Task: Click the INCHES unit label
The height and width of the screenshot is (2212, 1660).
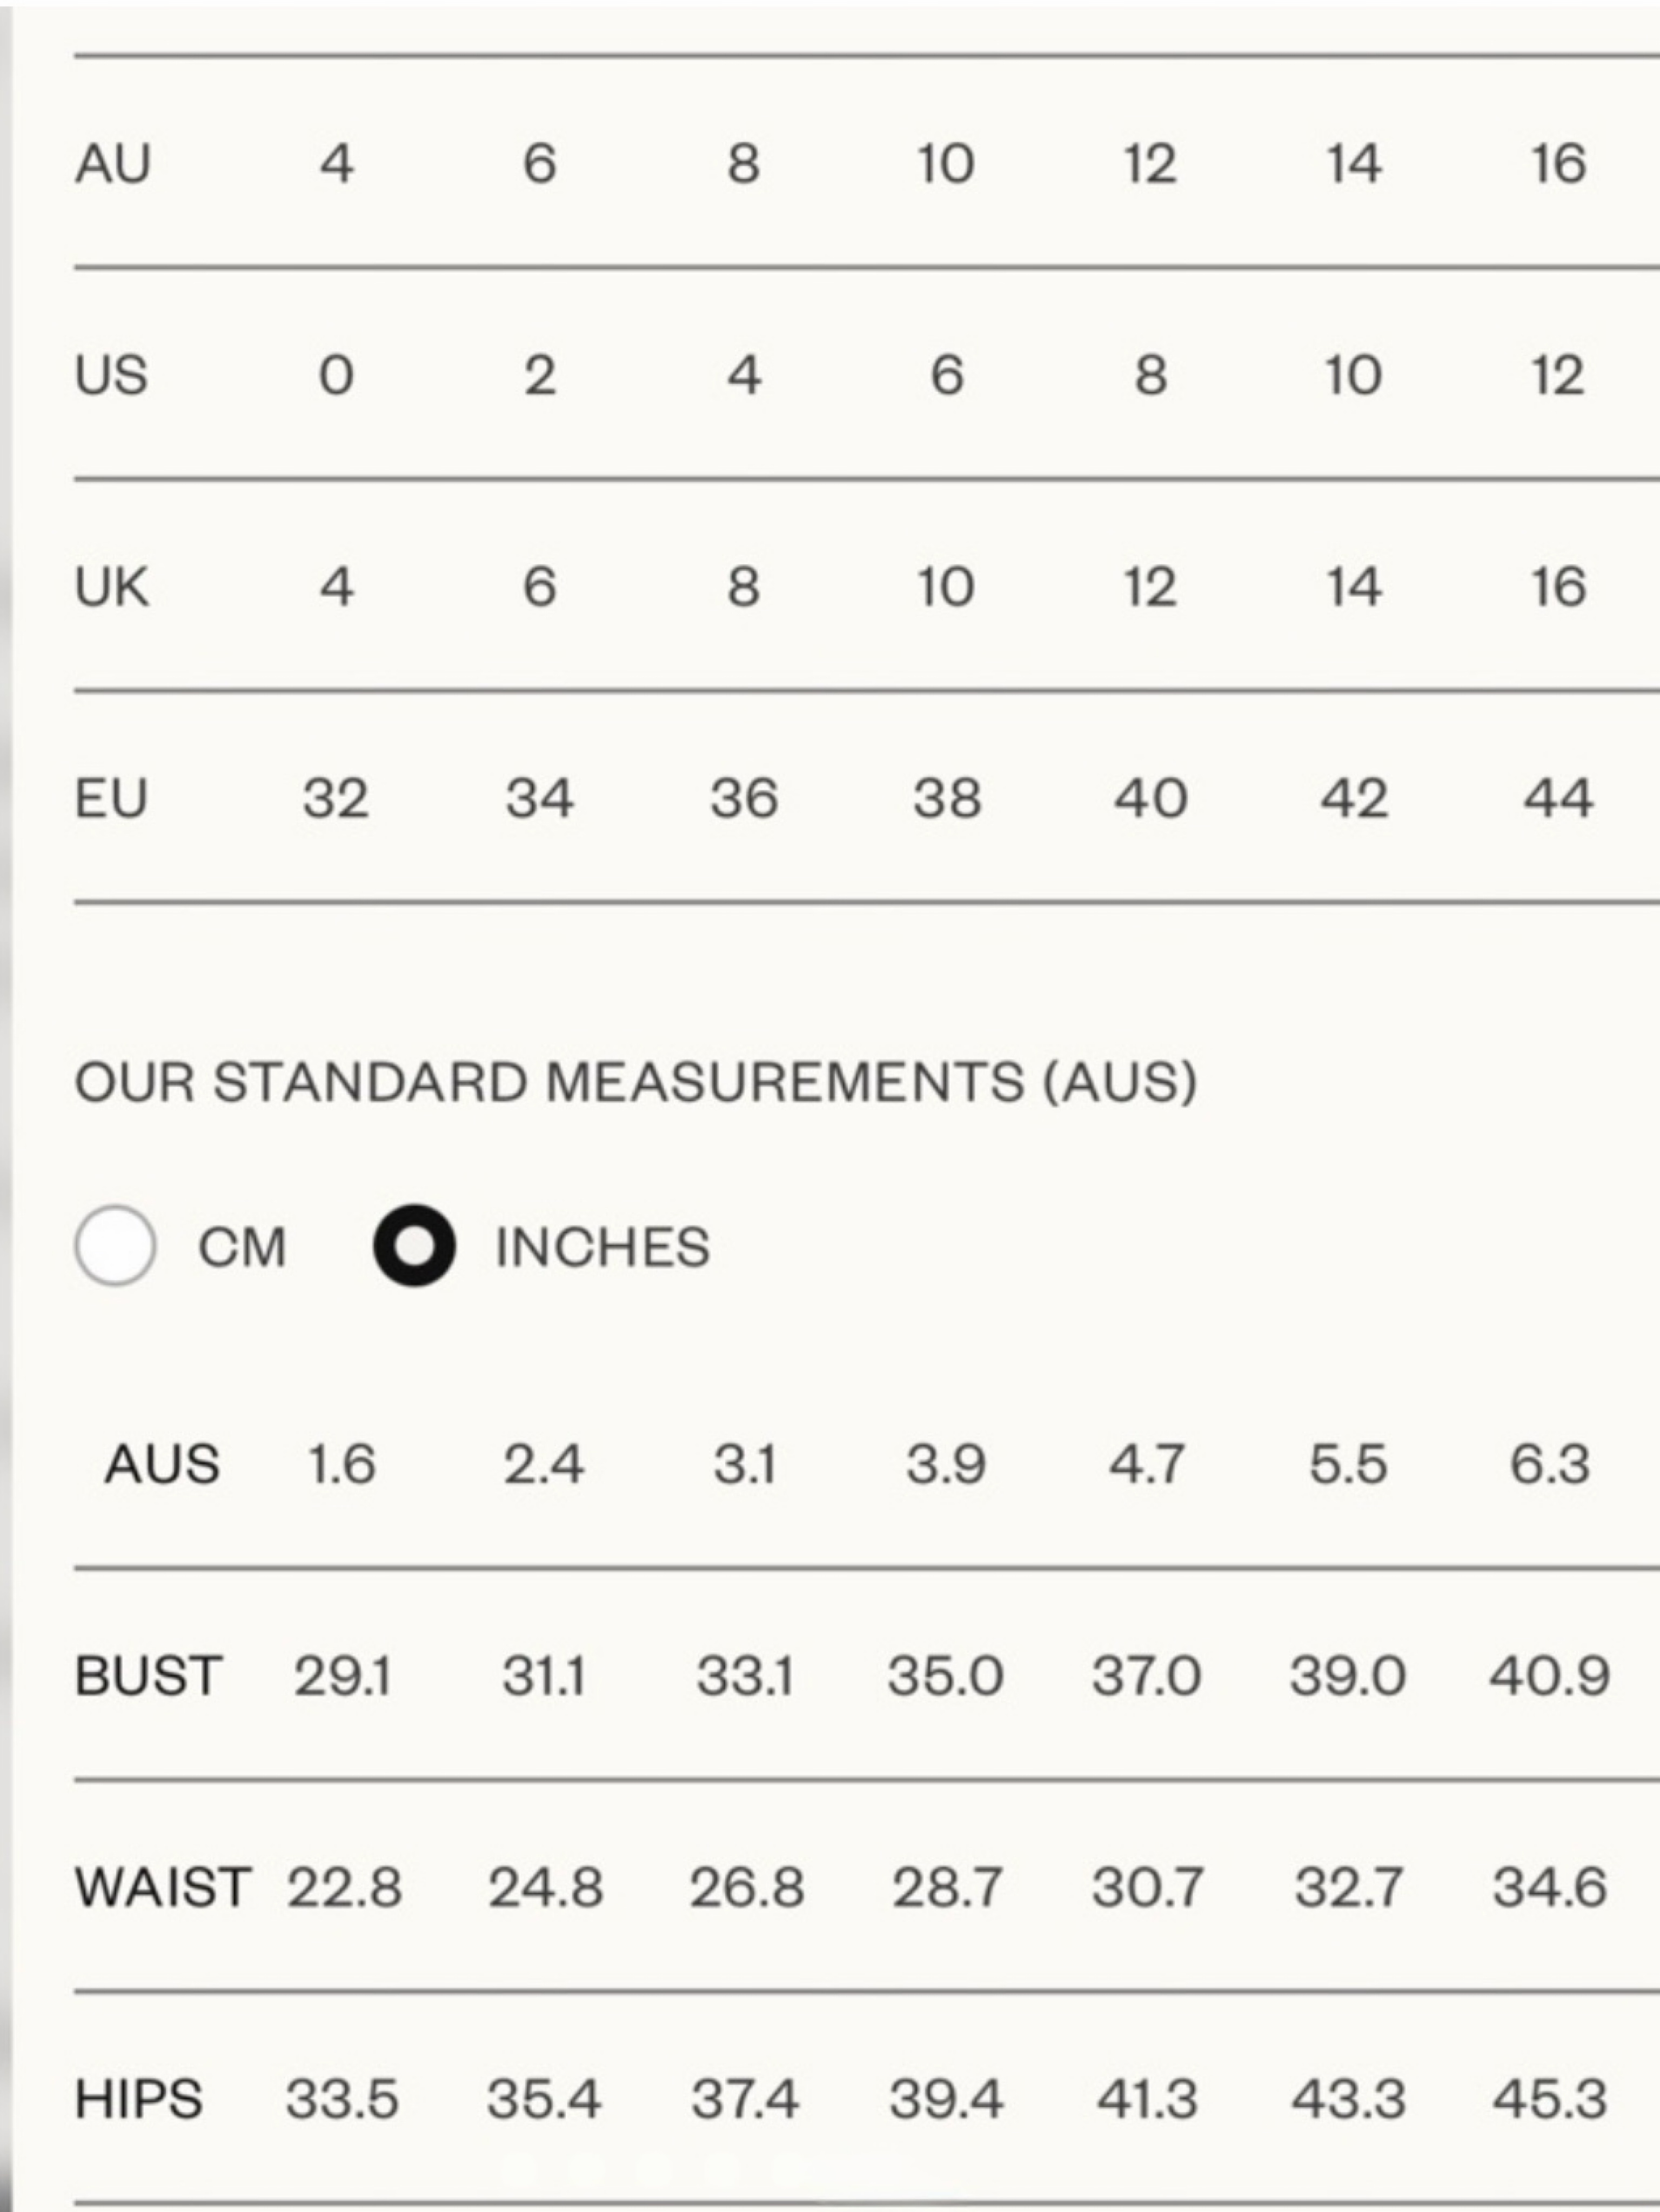Action: pyautogui.click(x=603, y=1247)
